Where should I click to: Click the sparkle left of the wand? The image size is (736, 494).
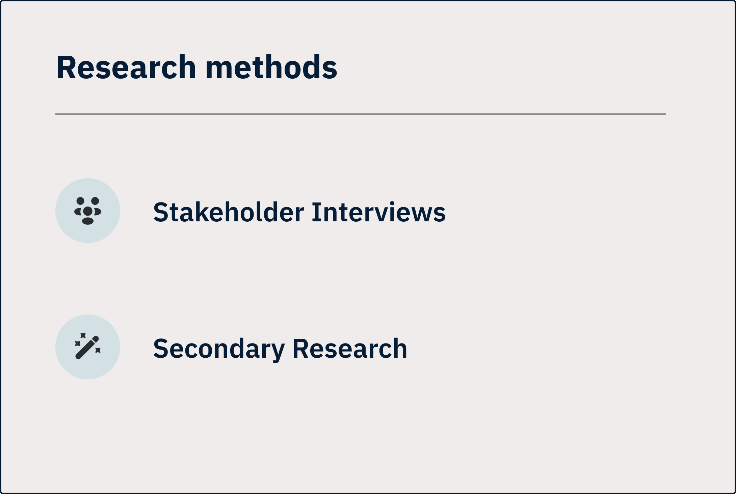78,343
